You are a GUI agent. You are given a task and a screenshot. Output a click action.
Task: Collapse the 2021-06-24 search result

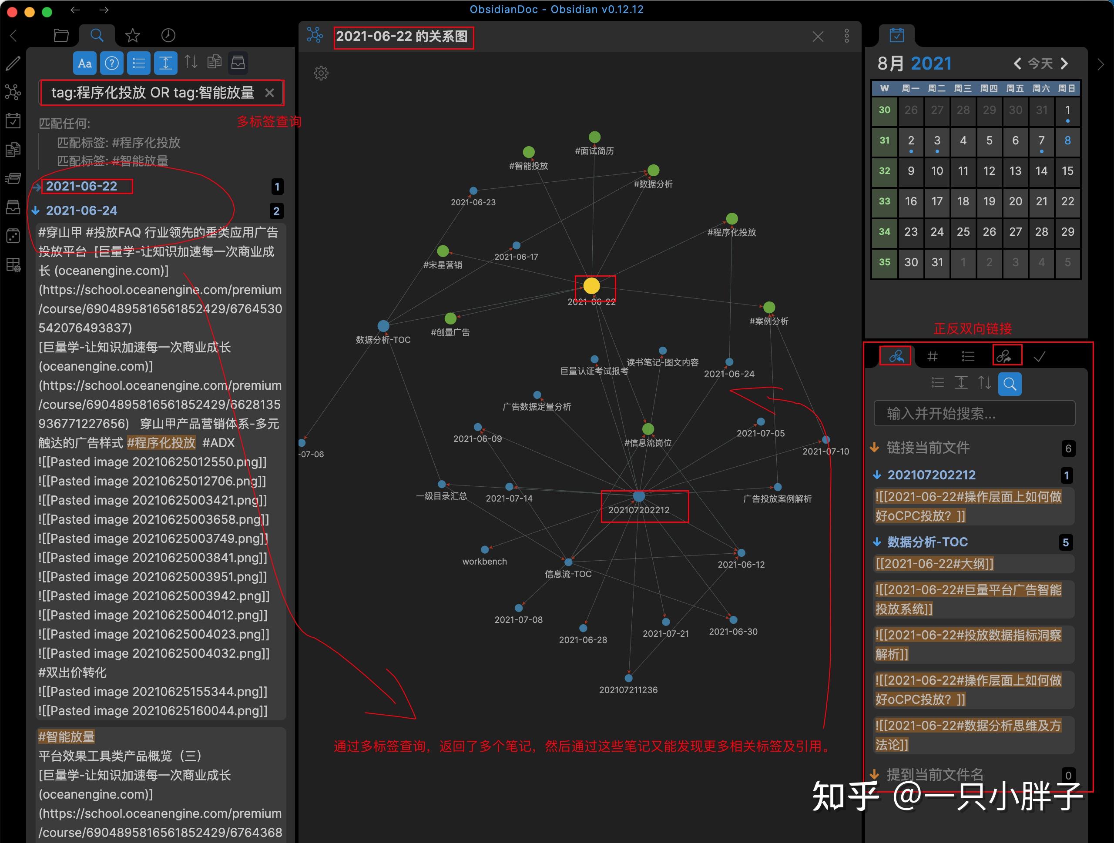point(36,211)
